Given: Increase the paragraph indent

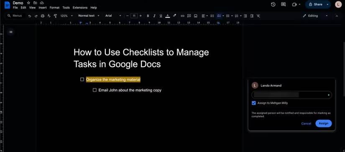Looking at the screenshot, I should click(252, 16).
